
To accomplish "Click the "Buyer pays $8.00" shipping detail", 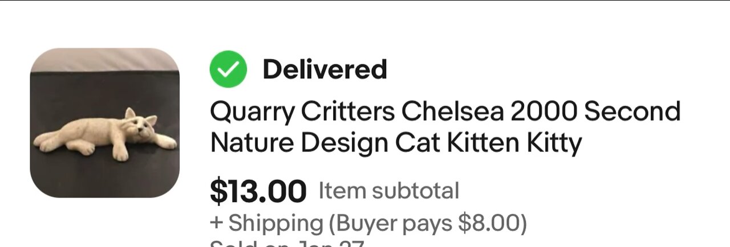I will [428, 224].
